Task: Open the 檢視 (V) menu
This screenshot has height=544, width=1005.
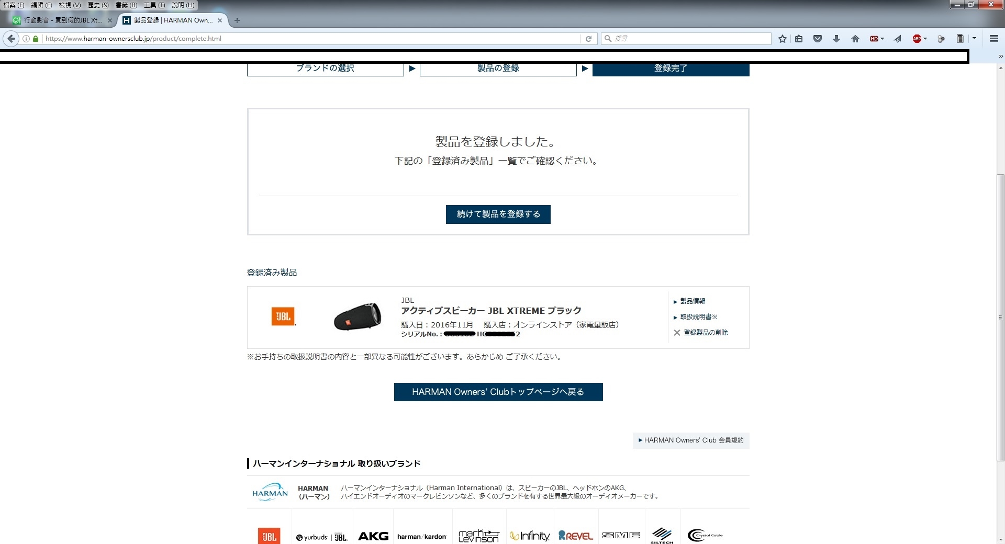Action: click(x=70, y=5)
